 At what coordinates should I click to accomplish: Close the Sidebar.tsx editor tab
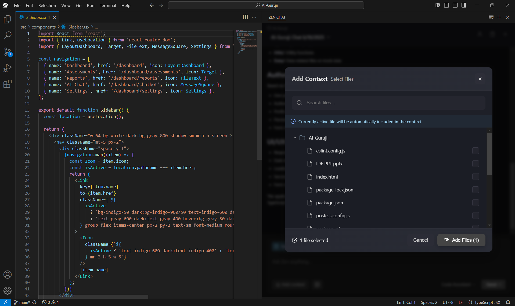pos(55,17)
